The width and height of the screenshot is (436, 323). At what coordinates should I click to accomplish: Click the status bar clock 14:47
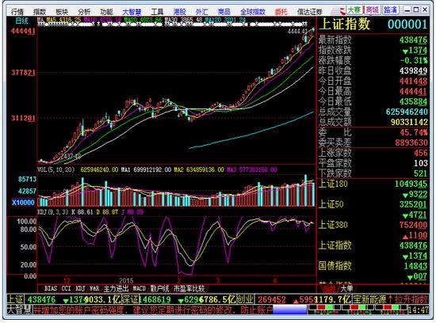(419, 310)
